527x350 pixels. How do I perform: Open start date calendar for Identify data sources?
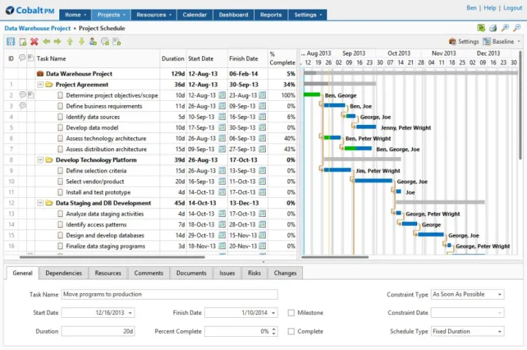(222, 117)
